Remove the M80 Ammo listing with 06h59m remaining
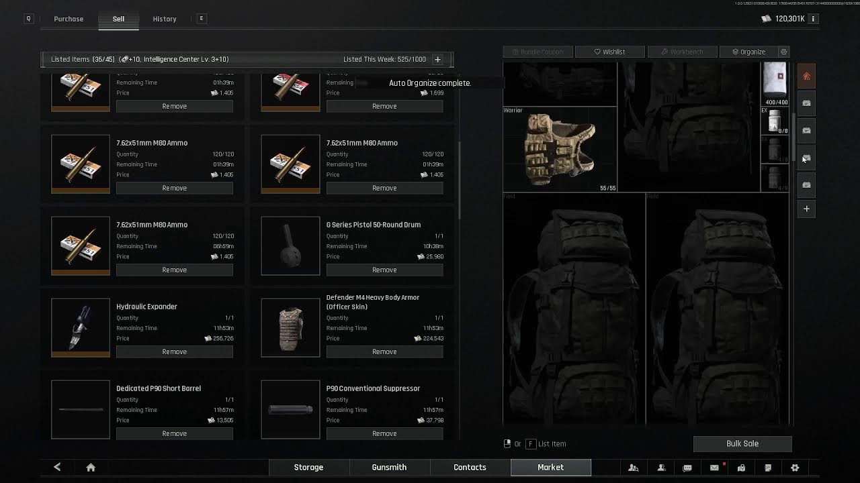Viewport: 860px width, 483px height. point(174,270)
